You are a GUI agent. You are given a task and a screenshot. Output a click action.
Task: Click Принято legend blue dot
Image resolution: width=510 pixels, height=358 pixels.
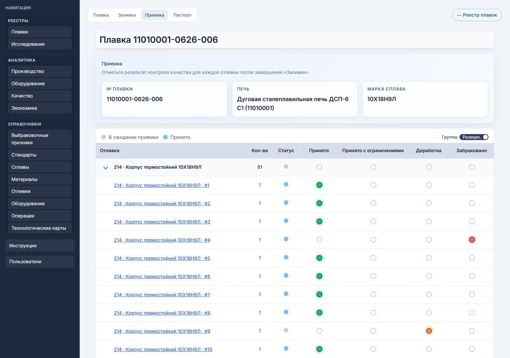point(165,137)
